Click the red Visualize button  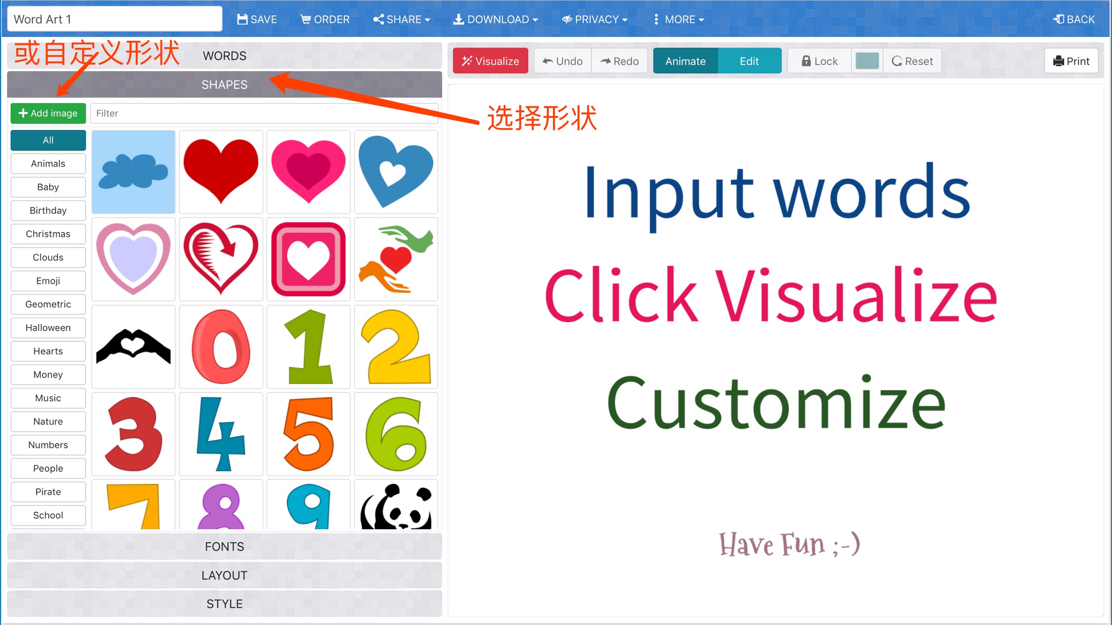point(490,61)
